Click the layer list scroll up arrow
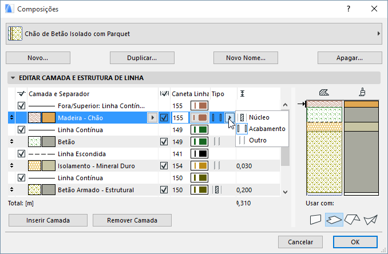This screenshot has height=254, width=388. [285, 105]
